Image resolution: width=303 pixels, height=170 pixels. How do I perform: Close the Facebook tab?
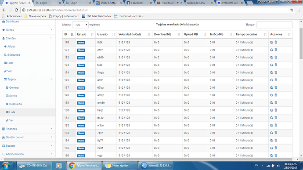[151, 3]
